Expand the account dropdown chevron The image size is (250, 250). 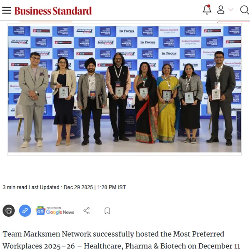click(x=231, y=10)
